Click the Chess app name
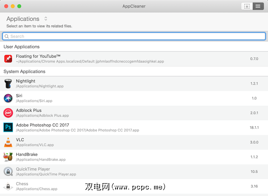 (22, 184)
